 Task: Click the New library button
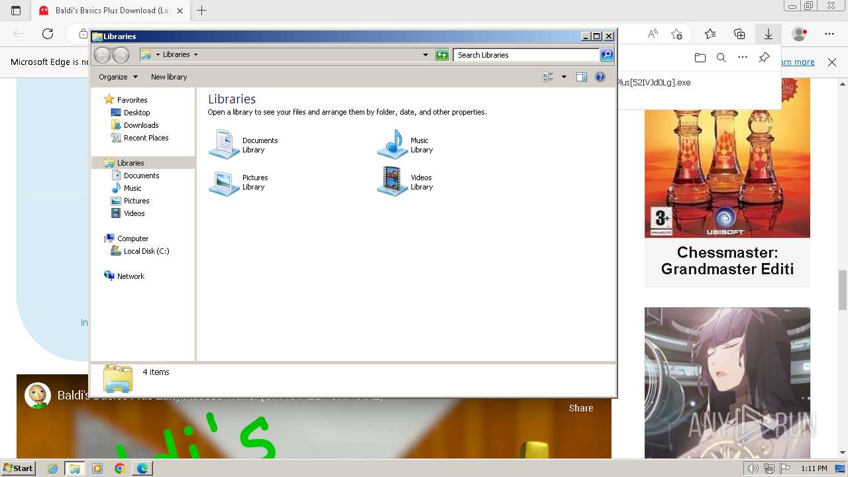coord(169,77)
